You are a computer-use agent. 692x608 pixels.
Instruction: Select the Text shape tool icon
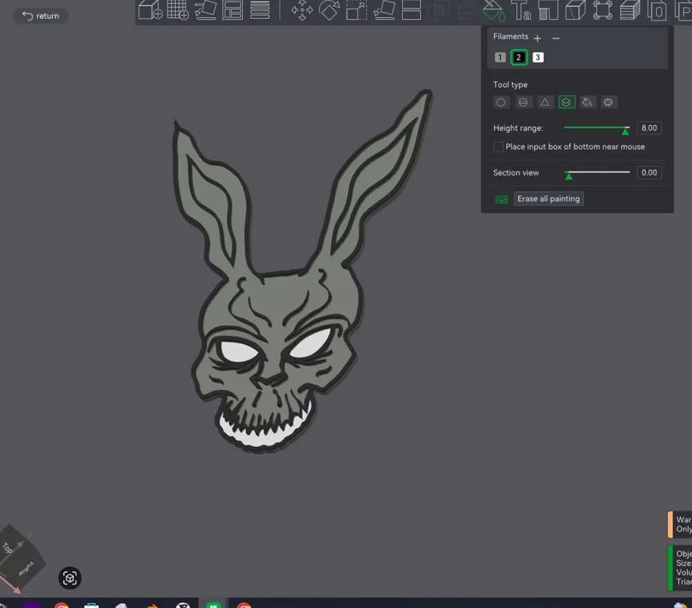[x=521, y=10]
